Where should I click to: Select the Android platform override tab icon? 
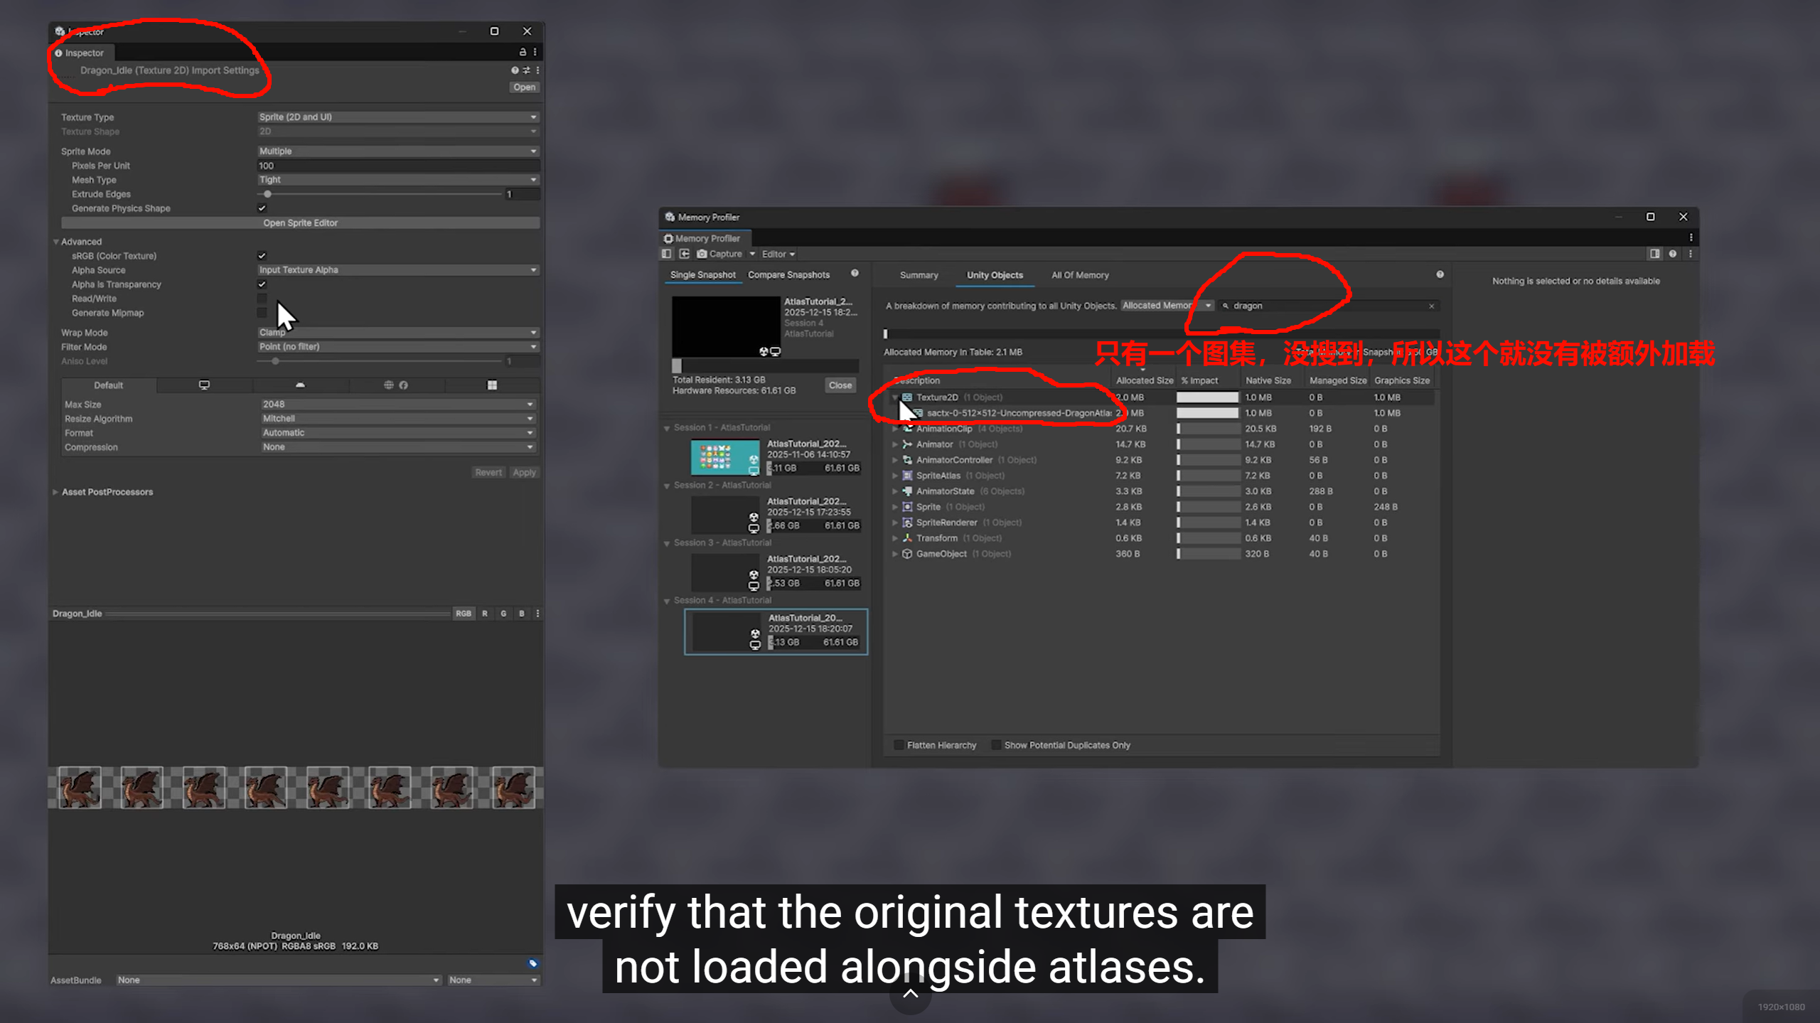300,385
